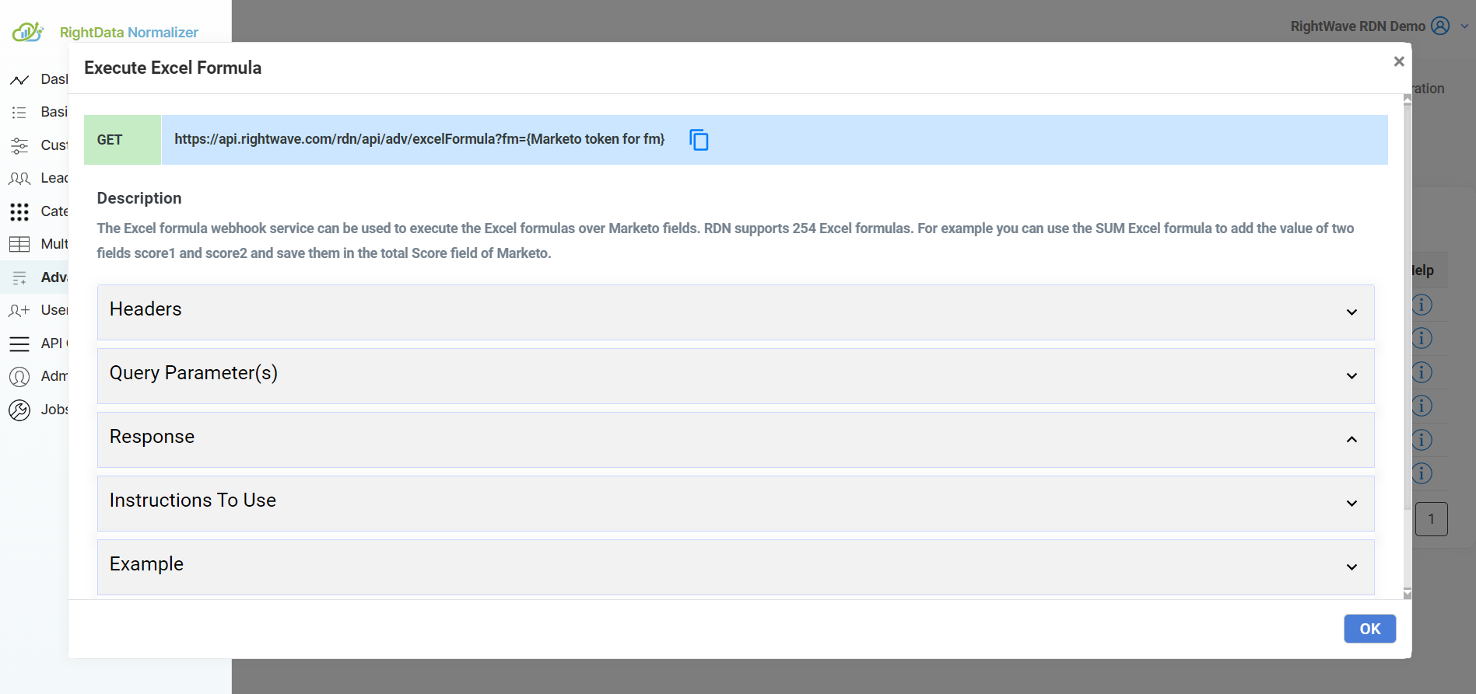Open the Custom sliders sidebar icon

coord(19,145)
